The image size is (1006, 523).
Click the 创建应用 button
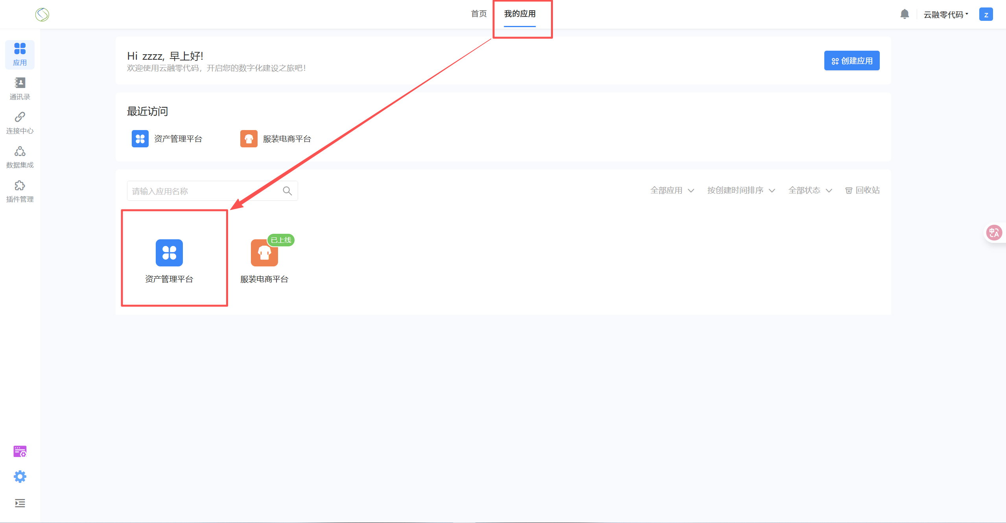pos(851,61)
